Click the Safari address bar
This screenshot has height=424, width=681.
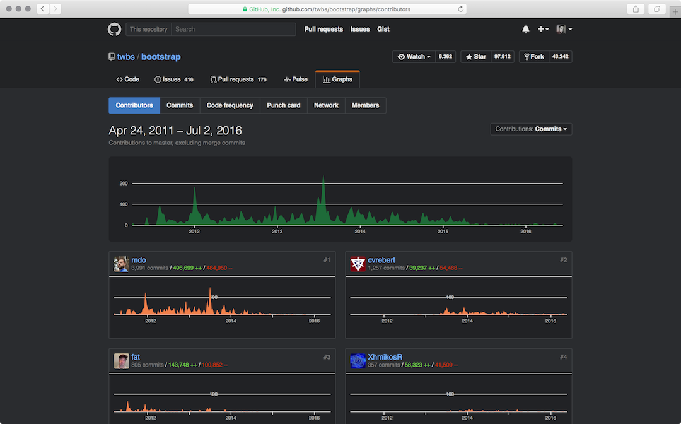(327, 9)
